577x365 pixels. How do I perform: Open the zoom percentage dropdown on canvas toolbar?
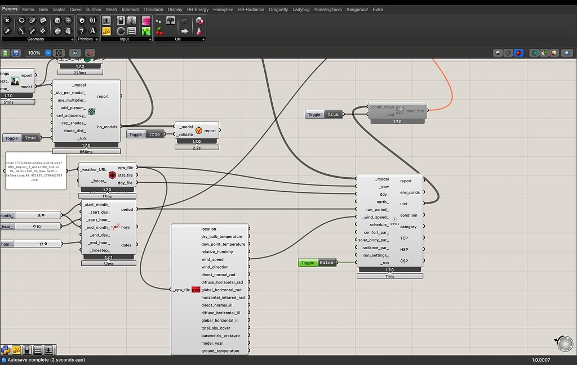coord(47,52)
